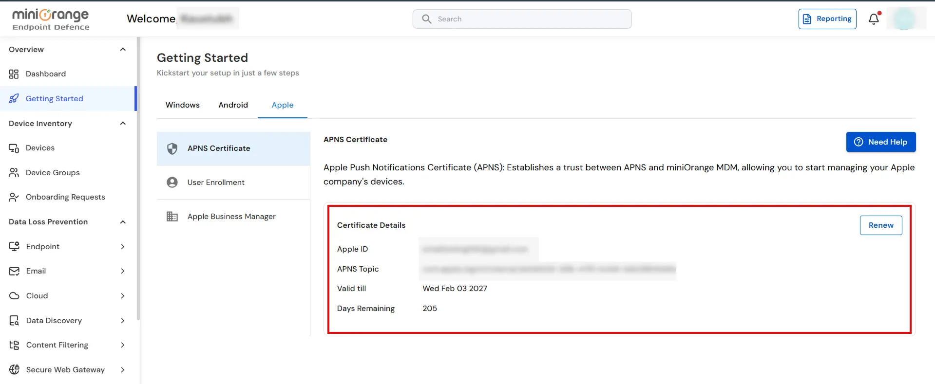Viewport: 935px width, 384px height.
Task: Click the 'Days Remaining' field label
Action: click(x=366, y=309)
